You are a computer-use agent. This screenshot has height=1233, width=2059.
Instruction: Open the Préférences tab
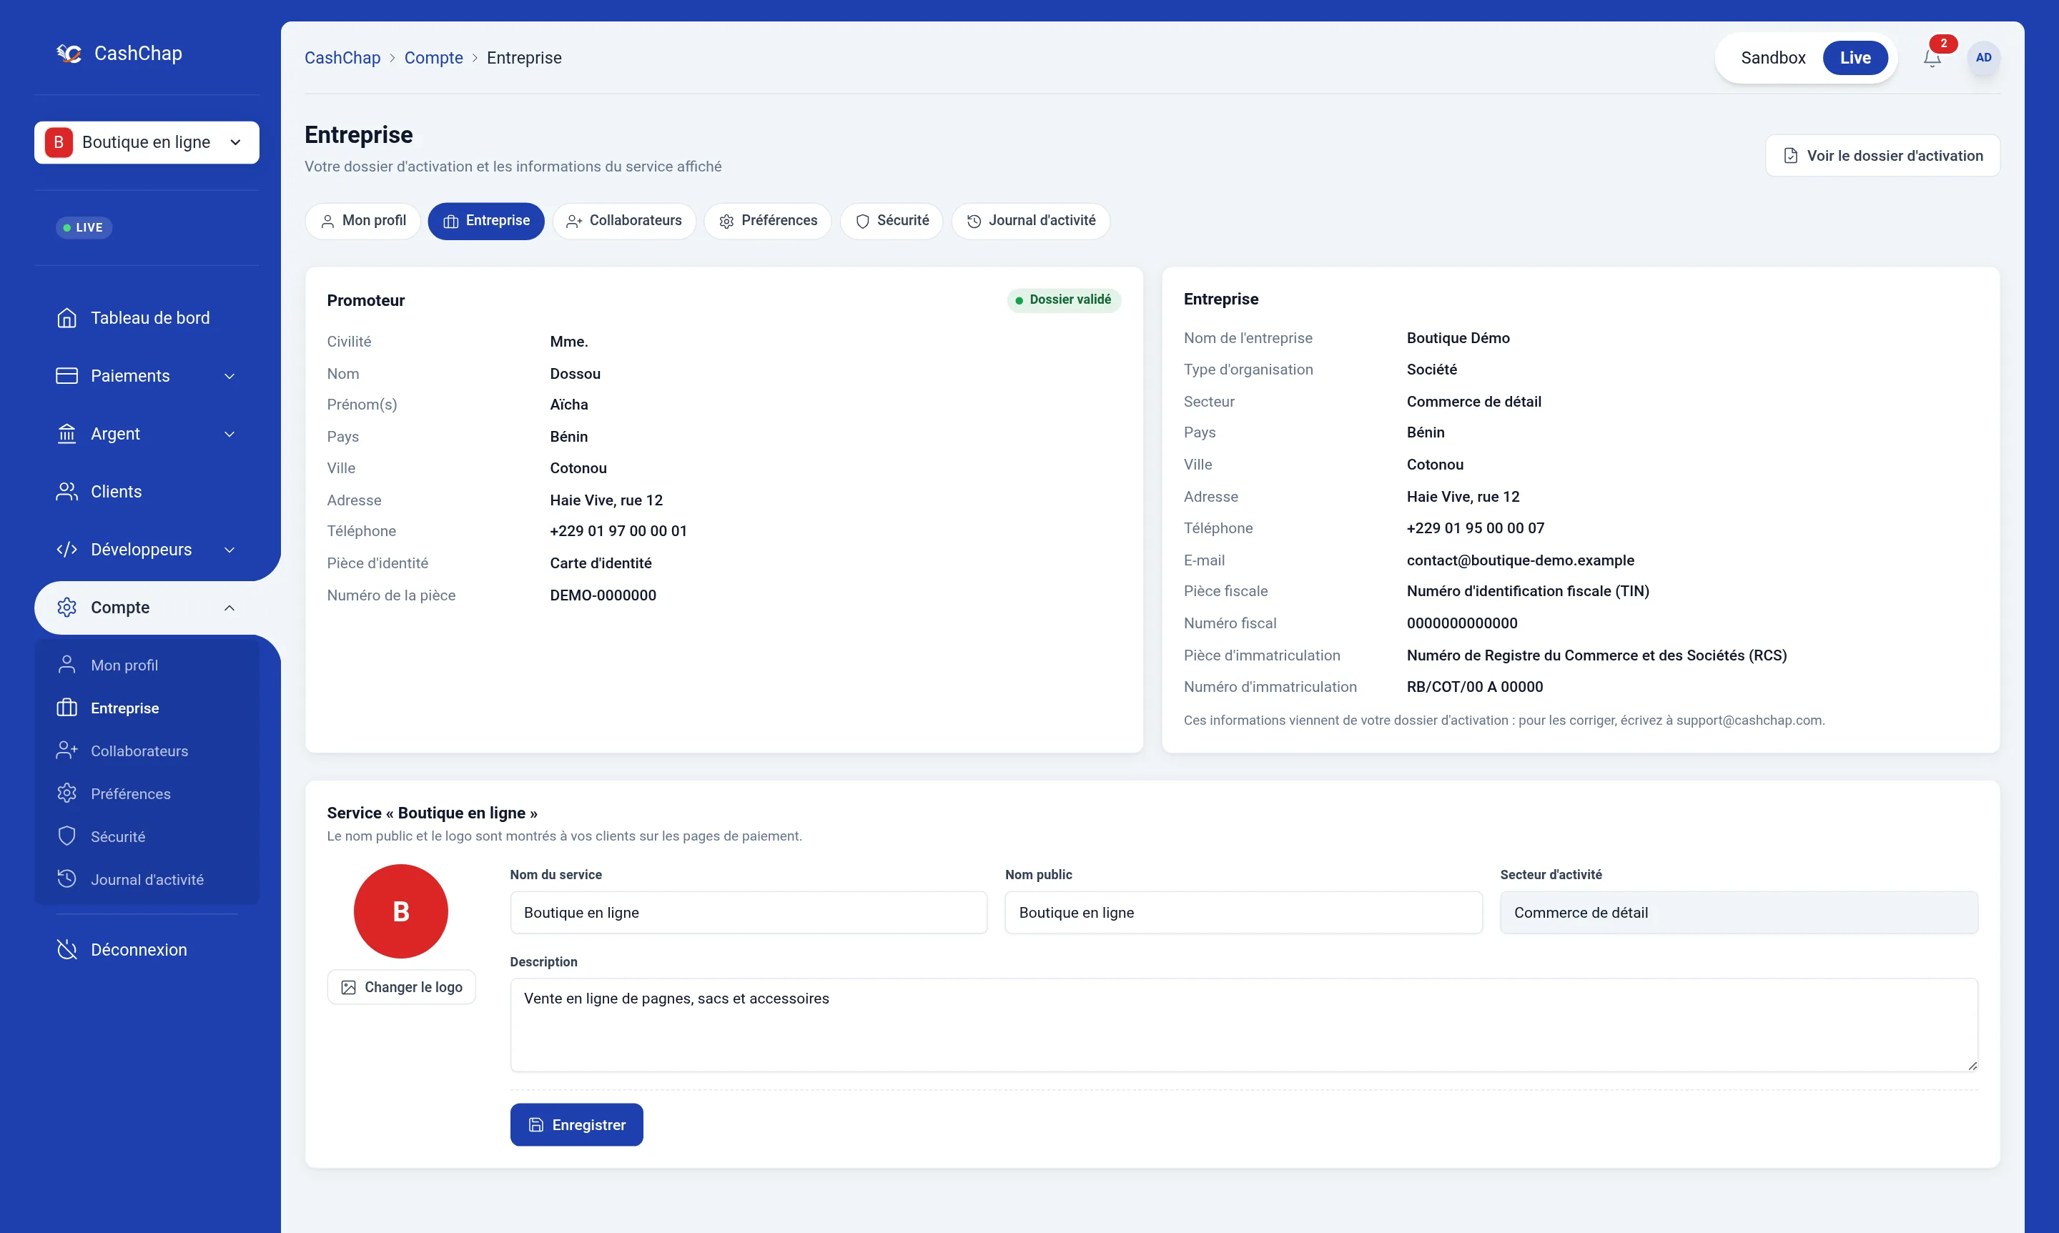[768, 221]
